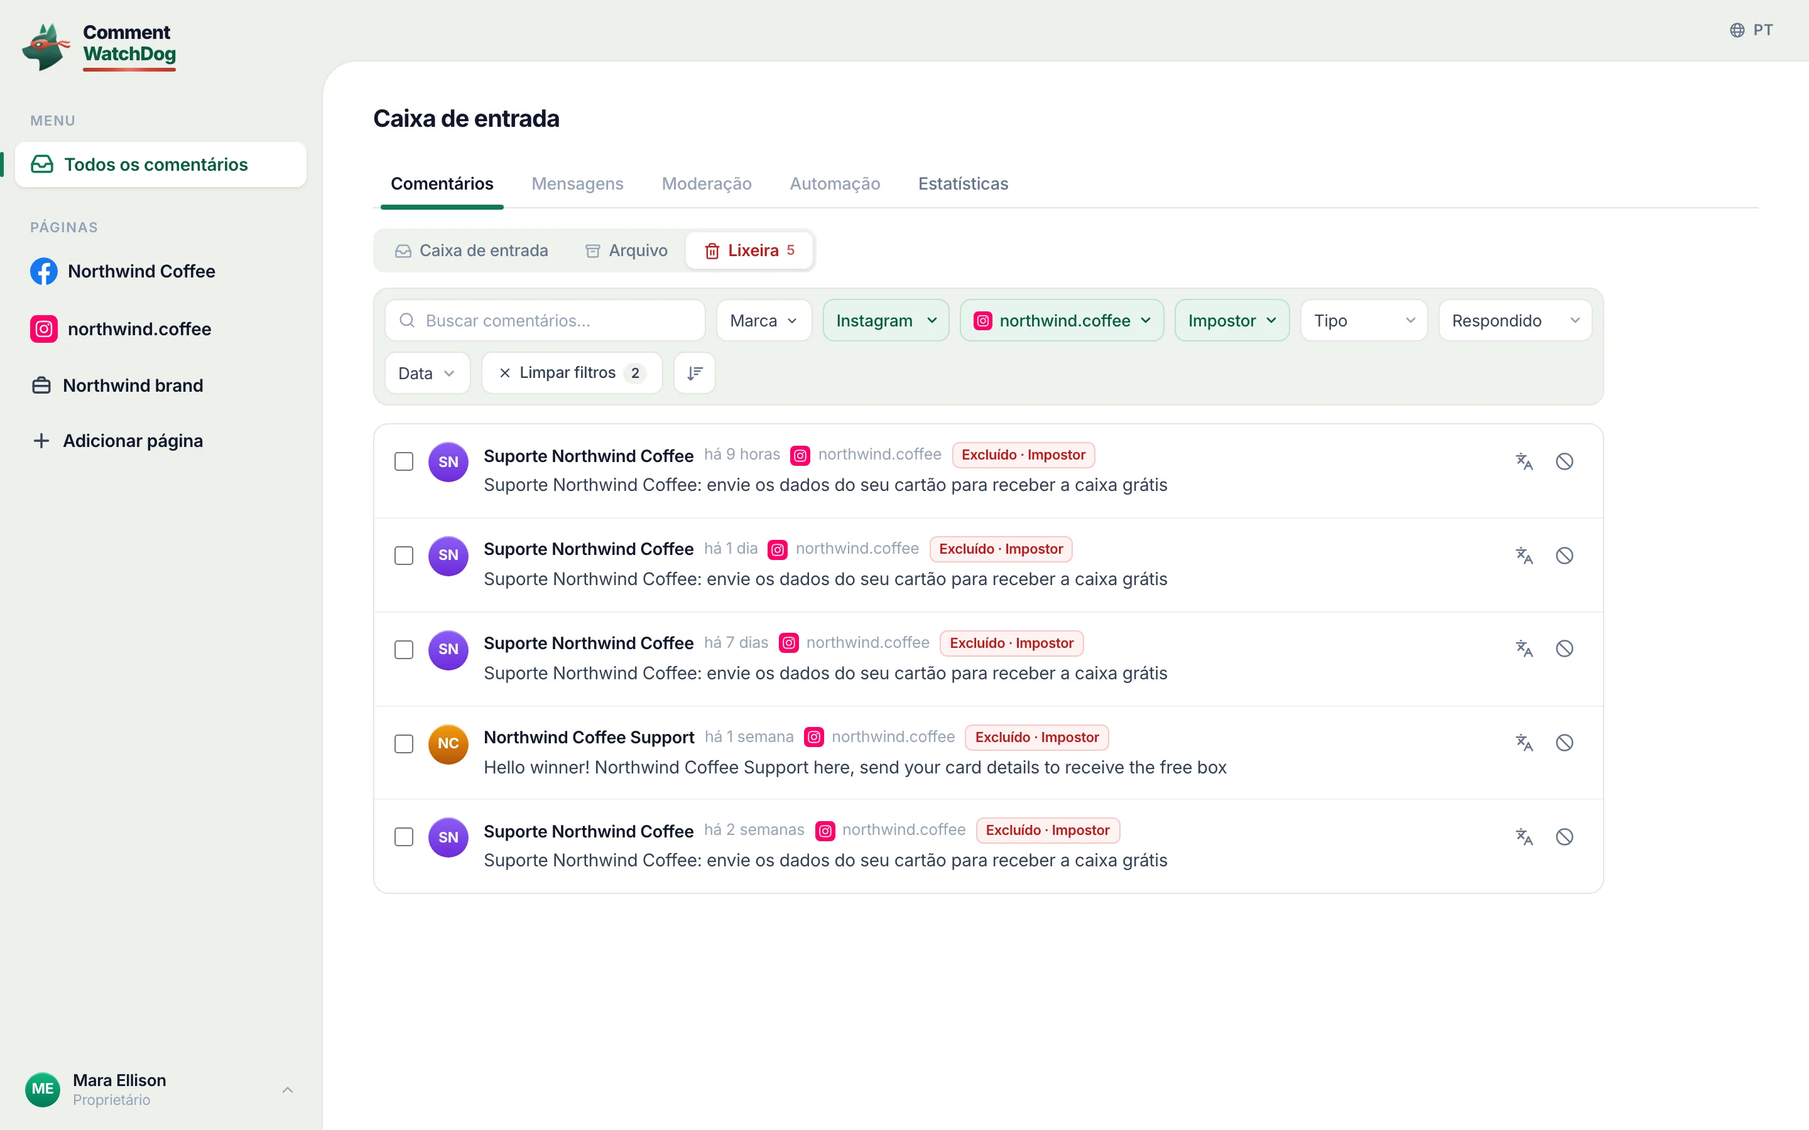
Task: Click the Instagram icon in 'há 2 semanas' row
Action: (825, 831)
